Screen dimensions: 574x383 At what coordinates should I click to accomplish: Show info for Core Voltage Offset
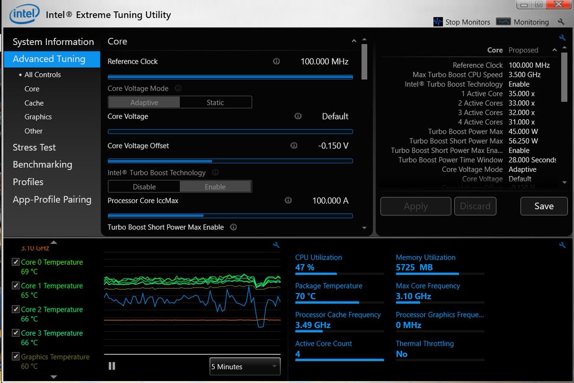(x=294, y=146)
